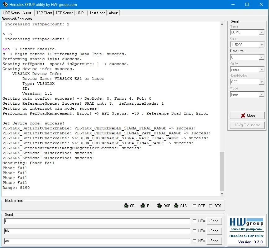Toggle the DTR checkbox
Viewport: 269px width, 248px height.
[x=194, y=206]
